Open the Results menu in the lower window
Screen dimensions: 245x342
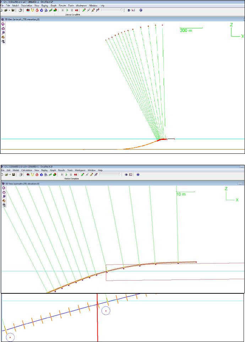click(62, 170)
